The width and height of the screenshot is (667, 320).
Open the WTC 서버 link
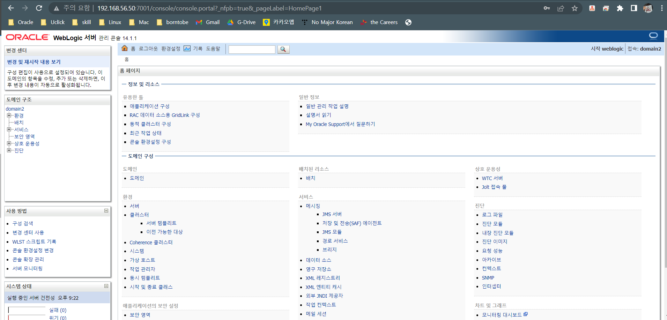tap(492, 178)
